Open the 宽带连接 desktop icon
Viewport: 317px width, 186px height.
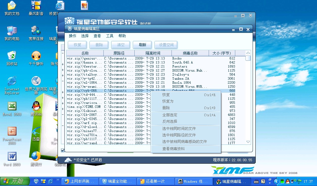click(36, 33)
